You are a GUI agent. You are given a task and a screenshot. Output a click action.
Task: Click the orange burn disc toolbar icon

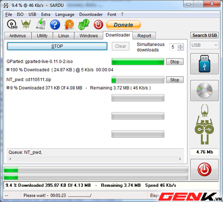tap(69, 25)
